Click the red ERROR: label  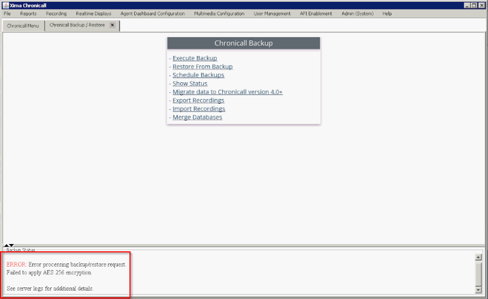[x=16, y=264]
